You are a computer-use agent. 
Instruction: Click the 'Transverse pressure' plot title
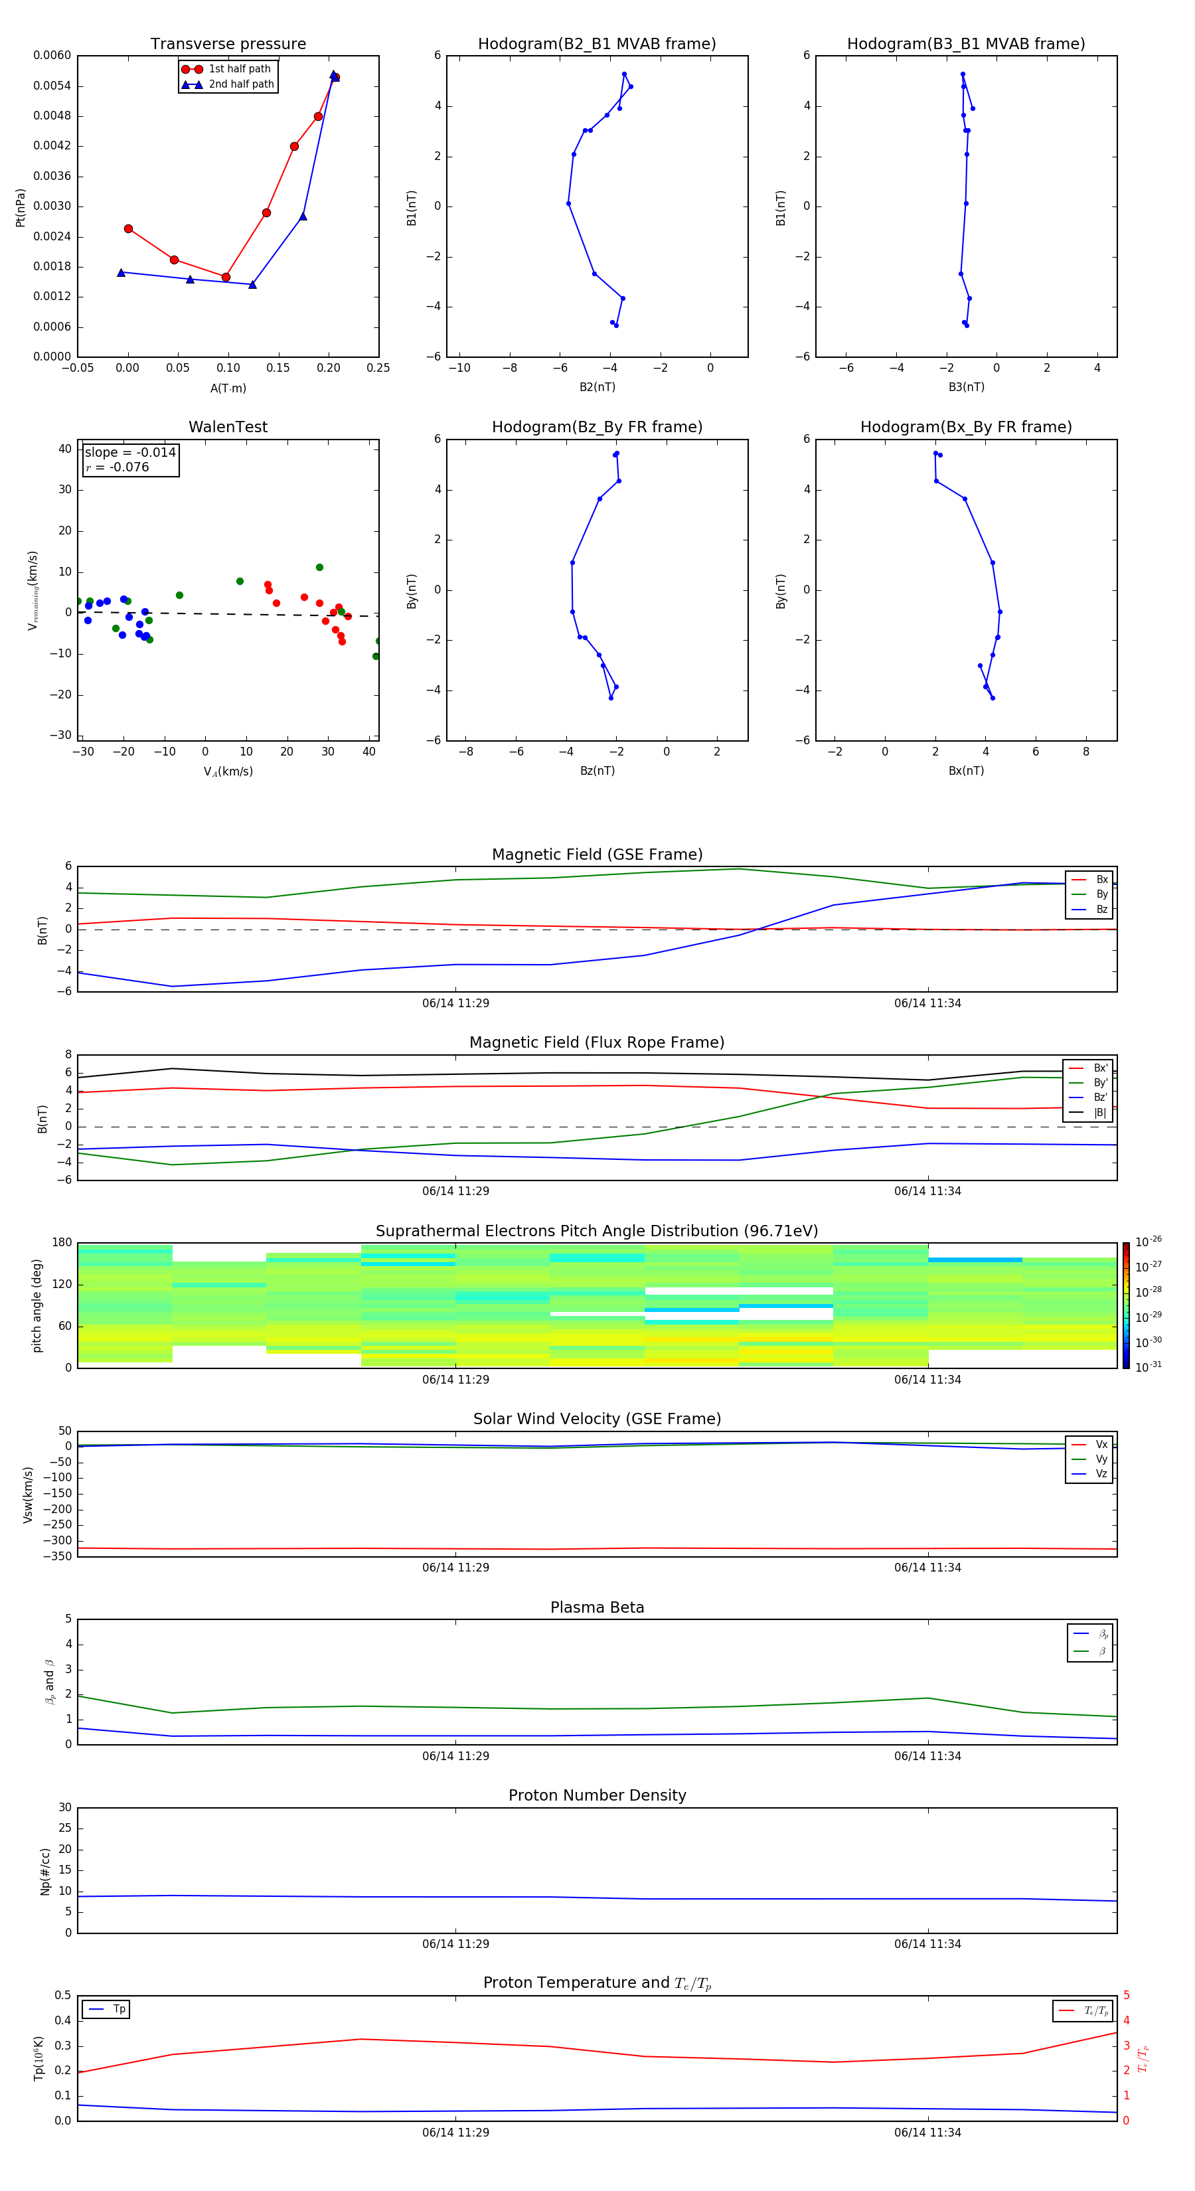click(228, 44)
